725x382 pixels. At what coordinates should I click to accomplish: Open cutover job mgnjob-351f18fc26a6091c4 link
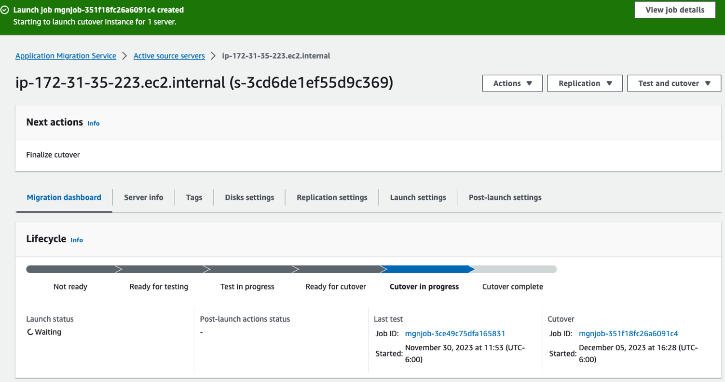[629, 333]
